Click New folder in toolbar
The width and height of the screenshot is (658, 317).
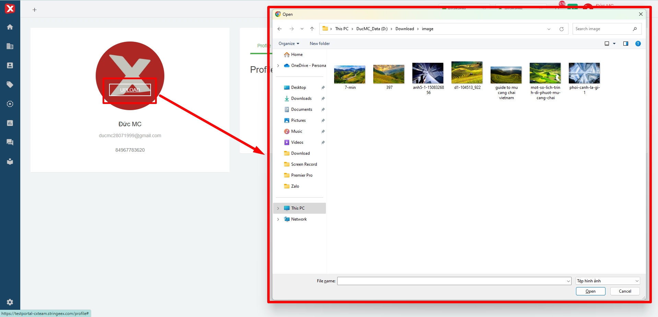point(319,44)
